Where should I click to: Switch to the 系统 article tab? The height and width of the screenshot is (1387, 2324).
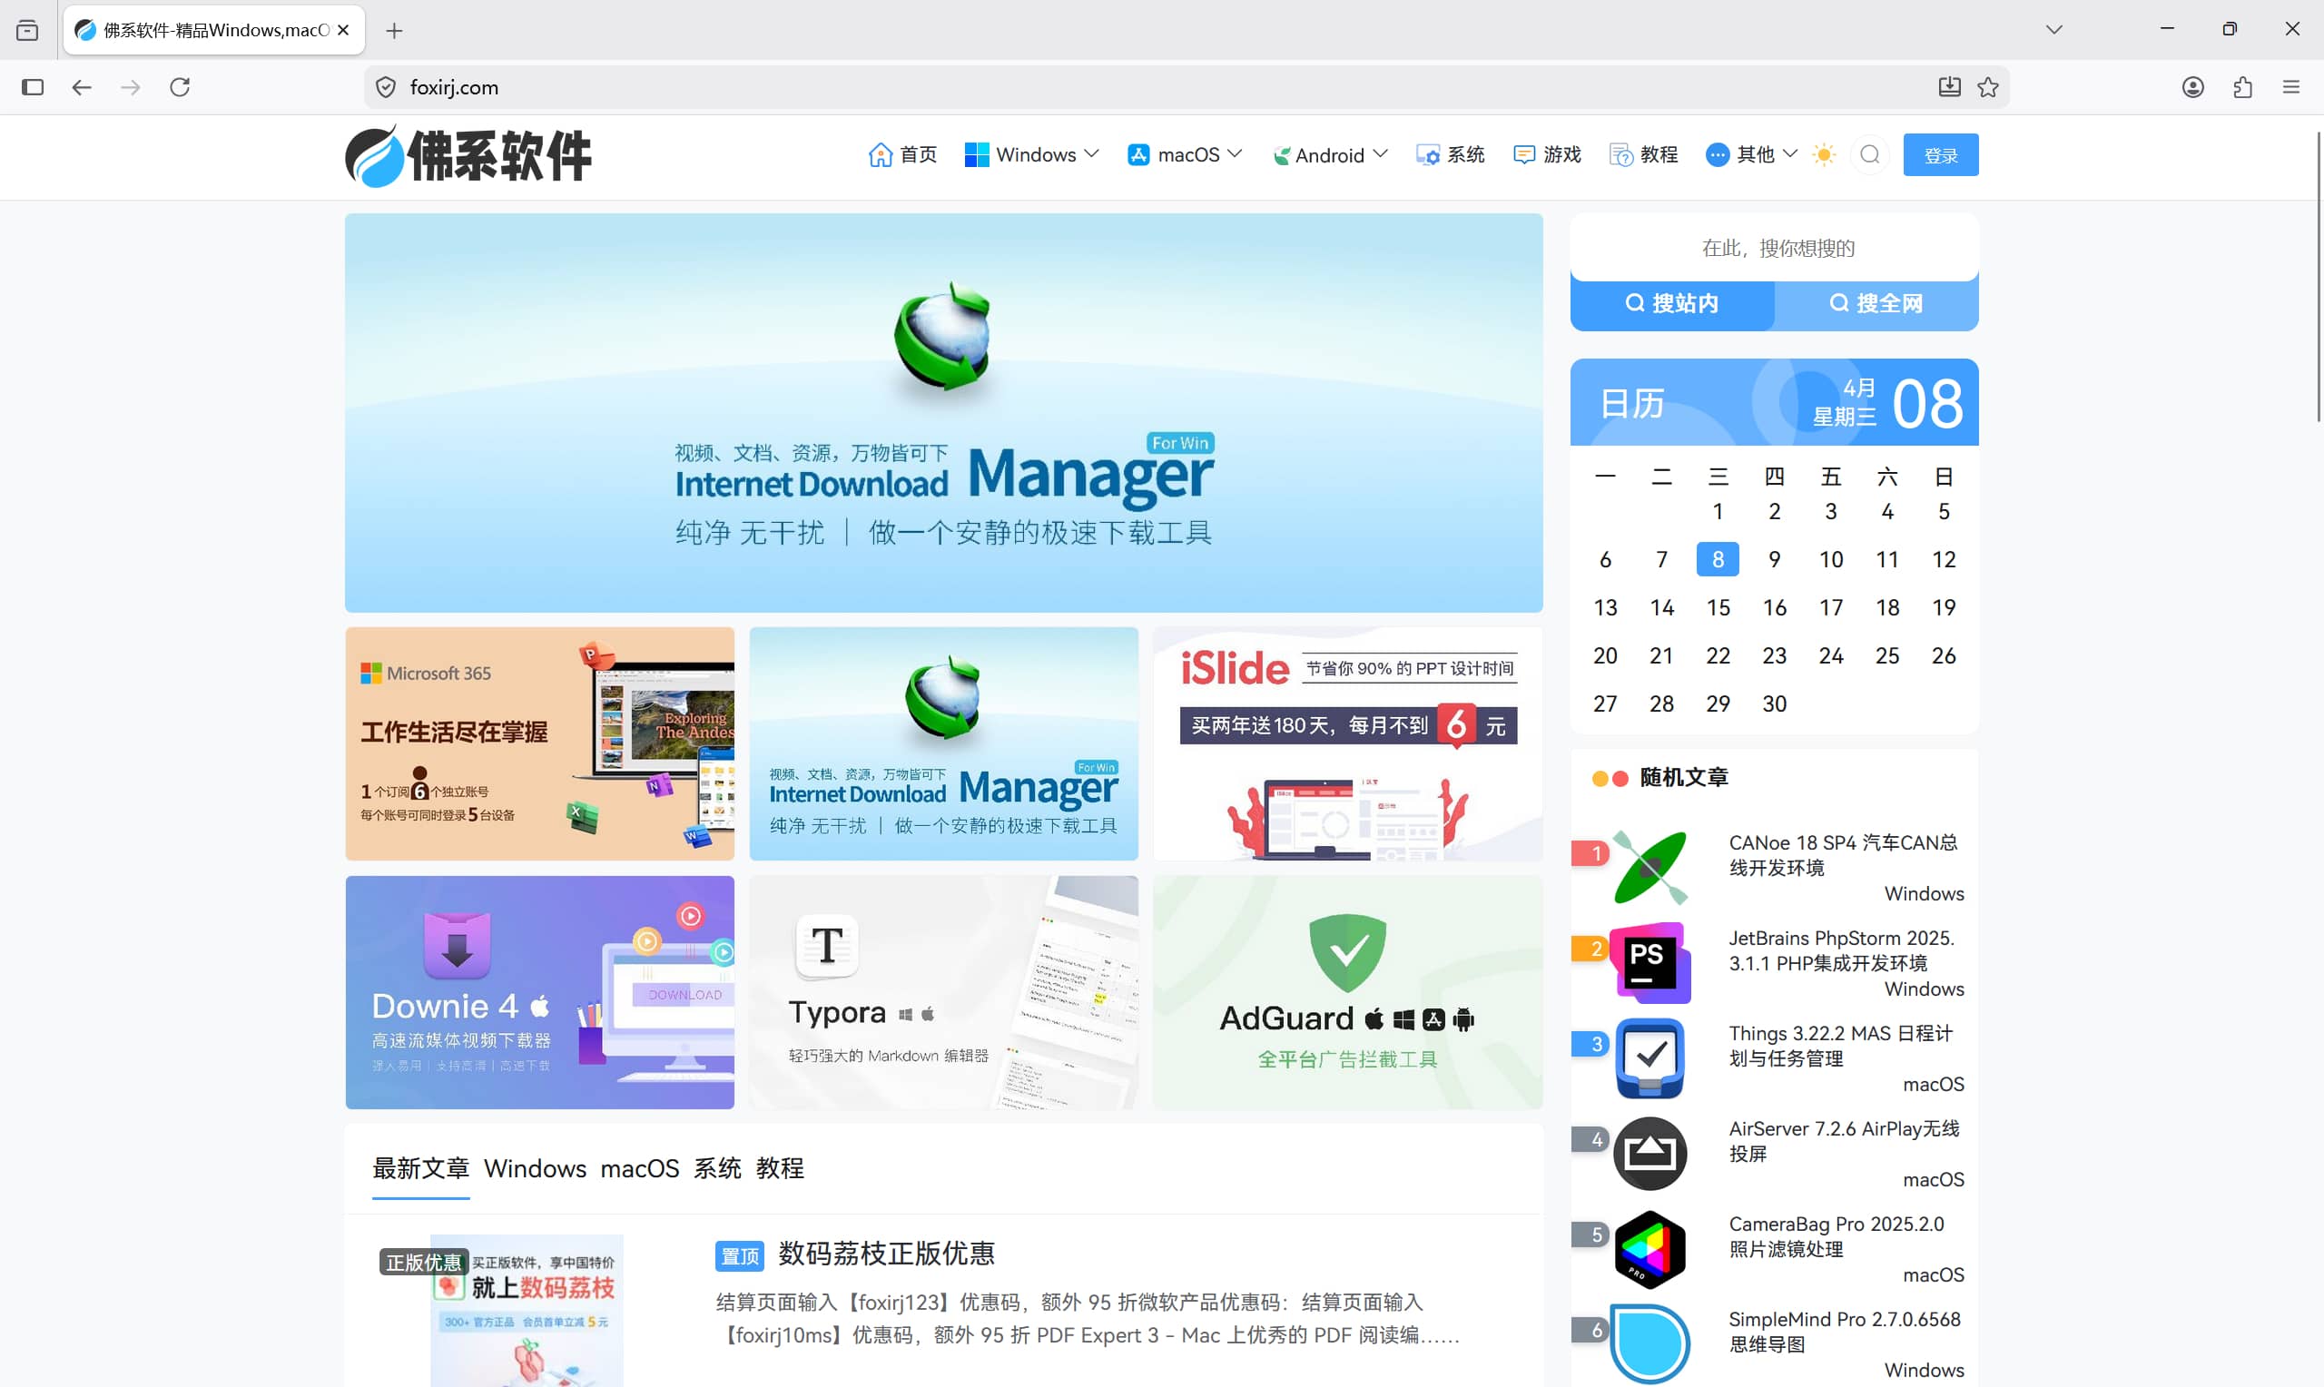click(x=718, y=1168)
